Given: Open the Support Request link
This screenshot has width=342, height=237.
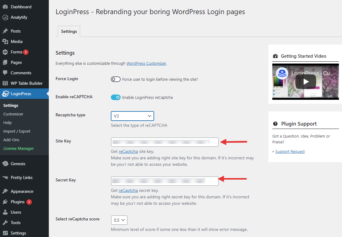Looking at the screenshot, I should [290, 152].
